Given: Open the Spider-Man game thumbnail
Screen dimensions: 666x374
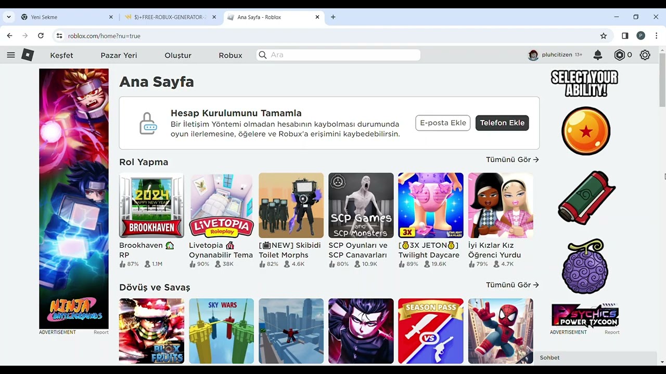Looking at the screenshot, I should [501, 331].
